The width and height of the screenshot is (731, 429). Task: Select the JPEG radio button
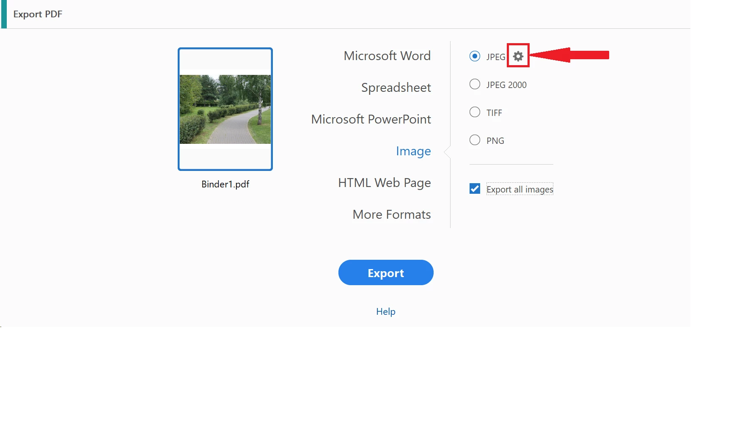tap(475, 56)
